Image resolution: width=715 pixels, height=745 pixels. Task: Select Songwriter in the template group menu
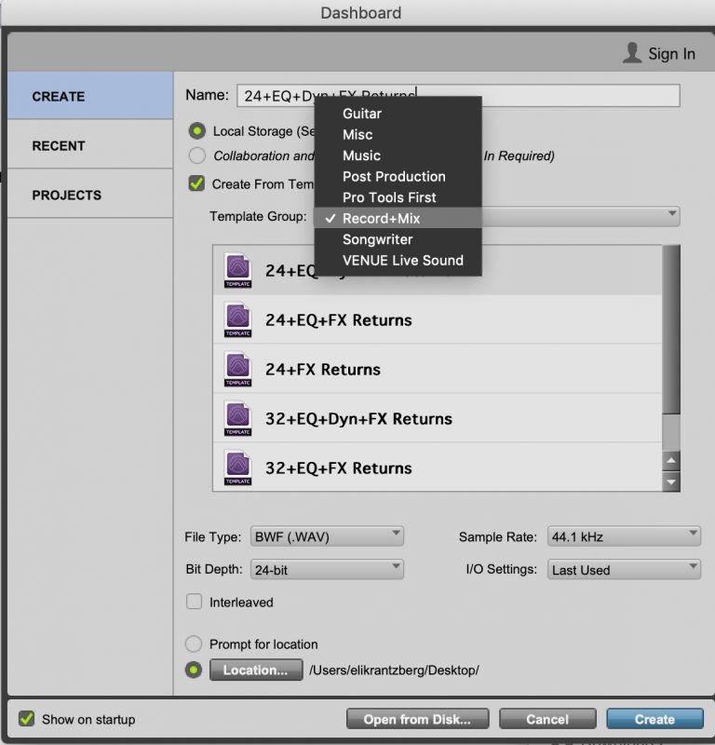(x=377, y=239)
